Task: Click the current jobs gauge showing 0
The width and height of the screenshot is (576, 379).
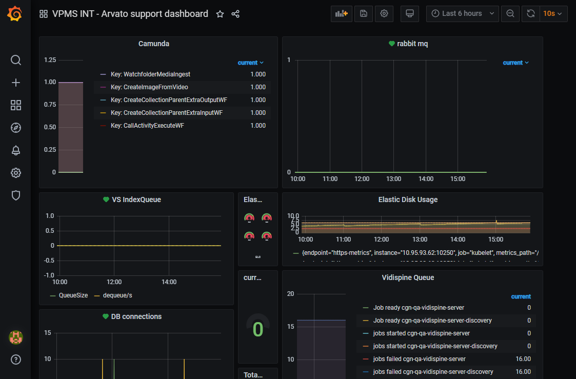Action: click(x=258, y=329)
